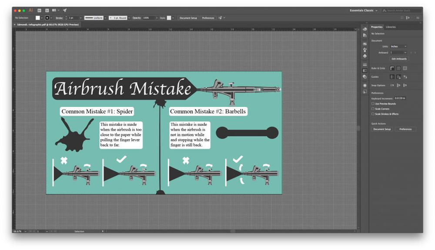Enable Scale Corners checkbox
Screen dimensions: 435x250
coord(373,109)
